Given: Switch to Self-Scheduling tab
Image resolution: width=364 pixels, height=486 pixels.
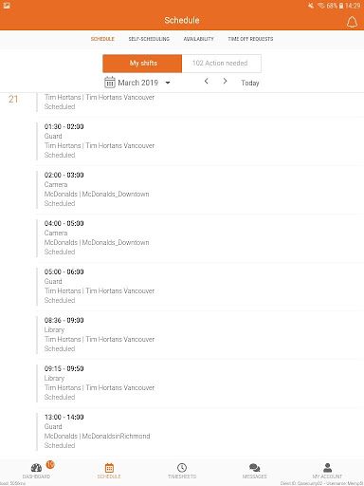Looking at the screenshot, I should pyautogui.click(x=149, y=39).
